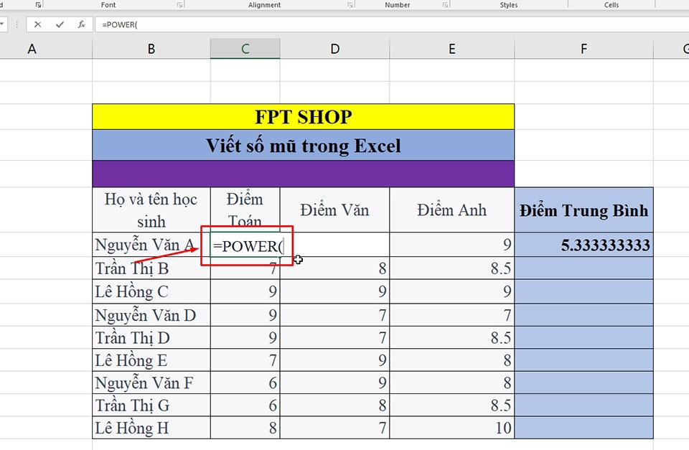Click the Number group label on the ribbon
The width and height of the screenshot is (689, 450).
(397, 5)
